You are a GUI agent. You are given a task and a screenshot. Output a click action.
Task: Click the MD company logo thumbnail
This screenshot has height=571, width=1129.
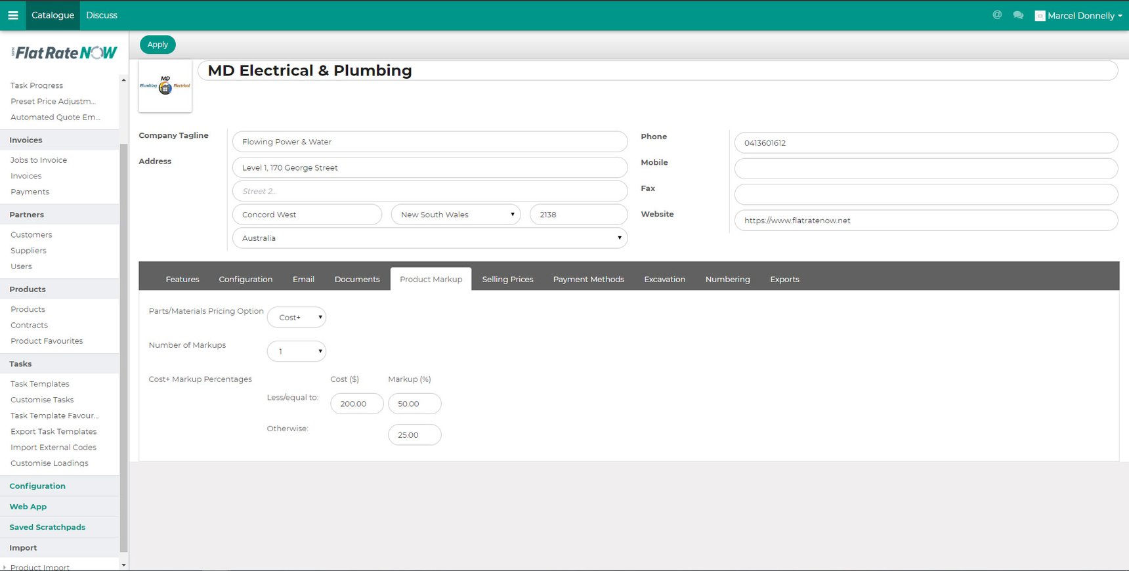point(165,86)
